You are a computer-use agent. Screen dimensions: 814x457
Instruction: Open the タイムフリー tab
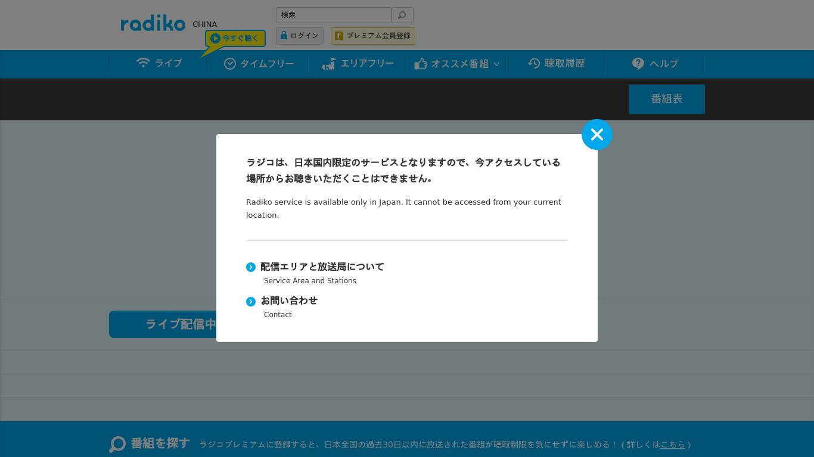(259, 64)
